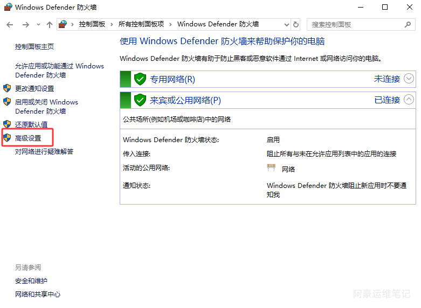Click the shield icon beside 更改通知设置
This screenshot has height=308, width=421.
click(x=7, y=88)
